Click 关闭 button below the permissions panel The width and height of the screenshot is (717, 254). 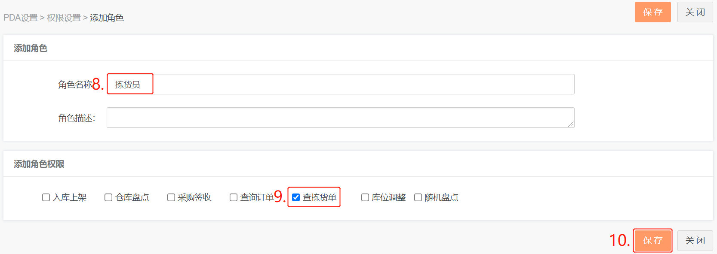click(695, 240)
